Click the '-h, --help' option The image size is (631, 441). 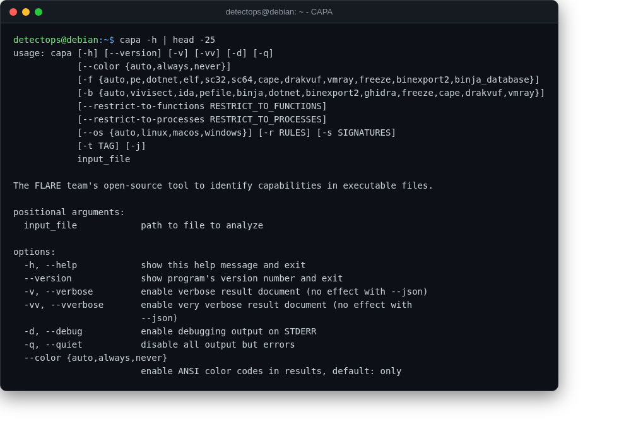coord(50,266)
